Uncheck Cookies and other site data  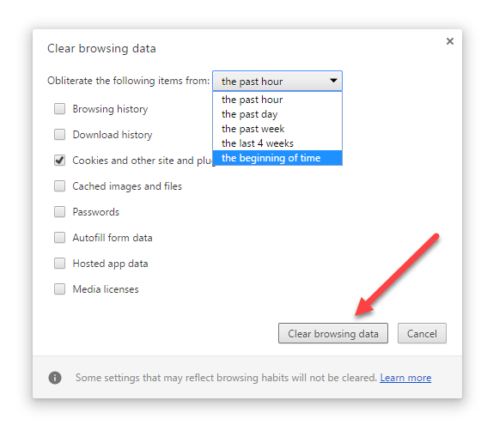(59, 161)
